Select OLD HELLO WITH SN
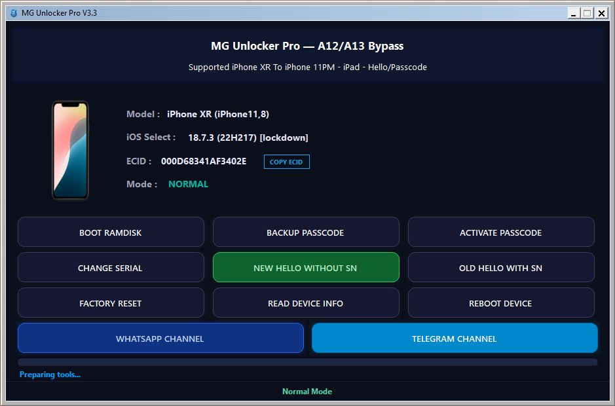615x406 pixels. pos(501,268)
